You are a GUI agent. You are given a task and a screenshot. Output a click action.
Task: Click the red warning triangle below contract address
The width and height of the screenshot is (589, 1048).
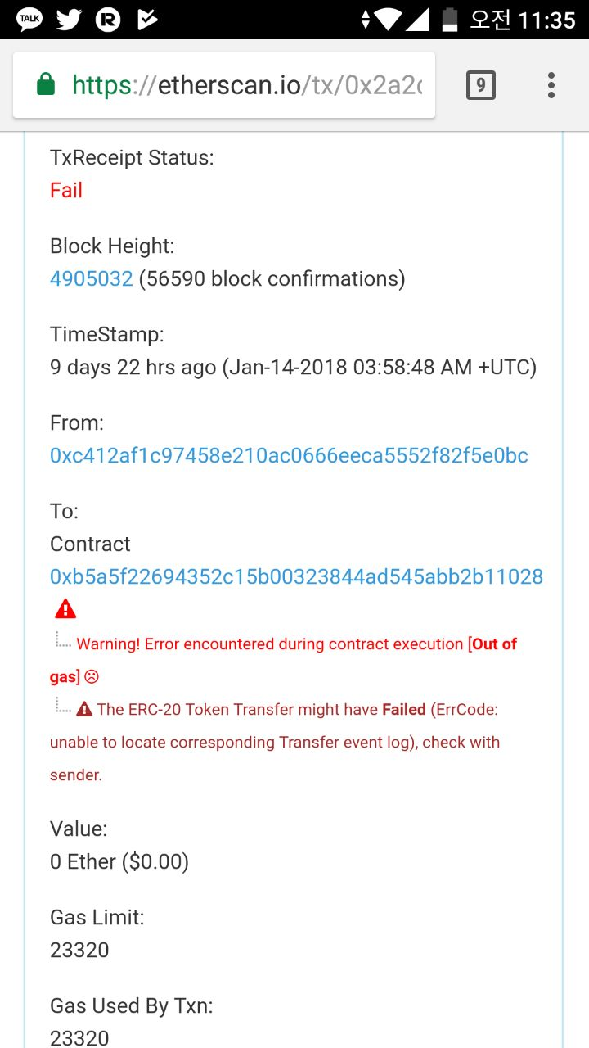[x=65, y=609]
